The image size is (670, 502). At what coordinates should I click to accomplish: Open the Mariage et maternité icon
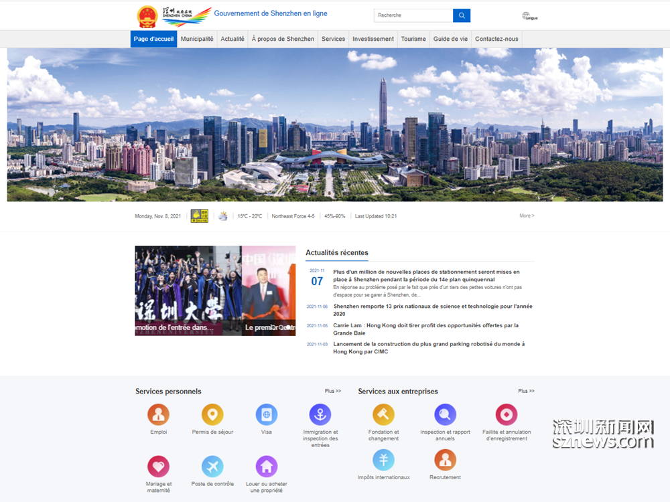tap(159, 466)
